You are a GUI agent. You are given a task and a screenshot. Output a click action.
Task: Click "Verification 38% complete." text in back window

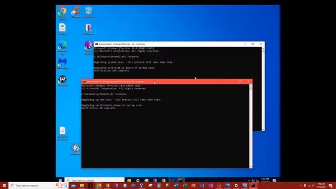pos(112,71)
